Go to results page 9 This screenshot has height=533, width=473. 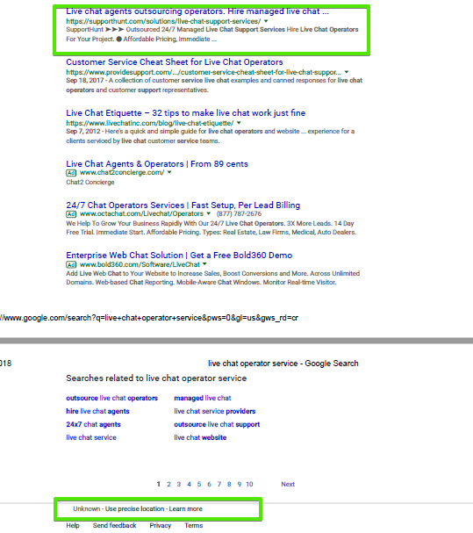(240, 485)
